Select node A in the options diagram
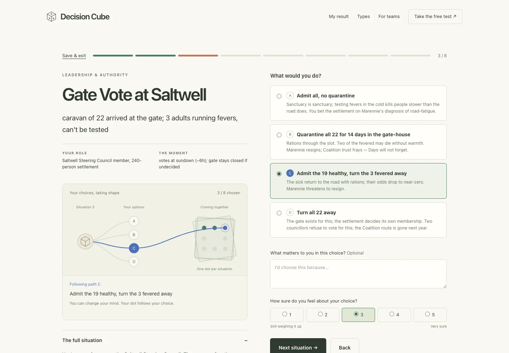This screenshot has width=509, height=353. (x=134, y=221)
